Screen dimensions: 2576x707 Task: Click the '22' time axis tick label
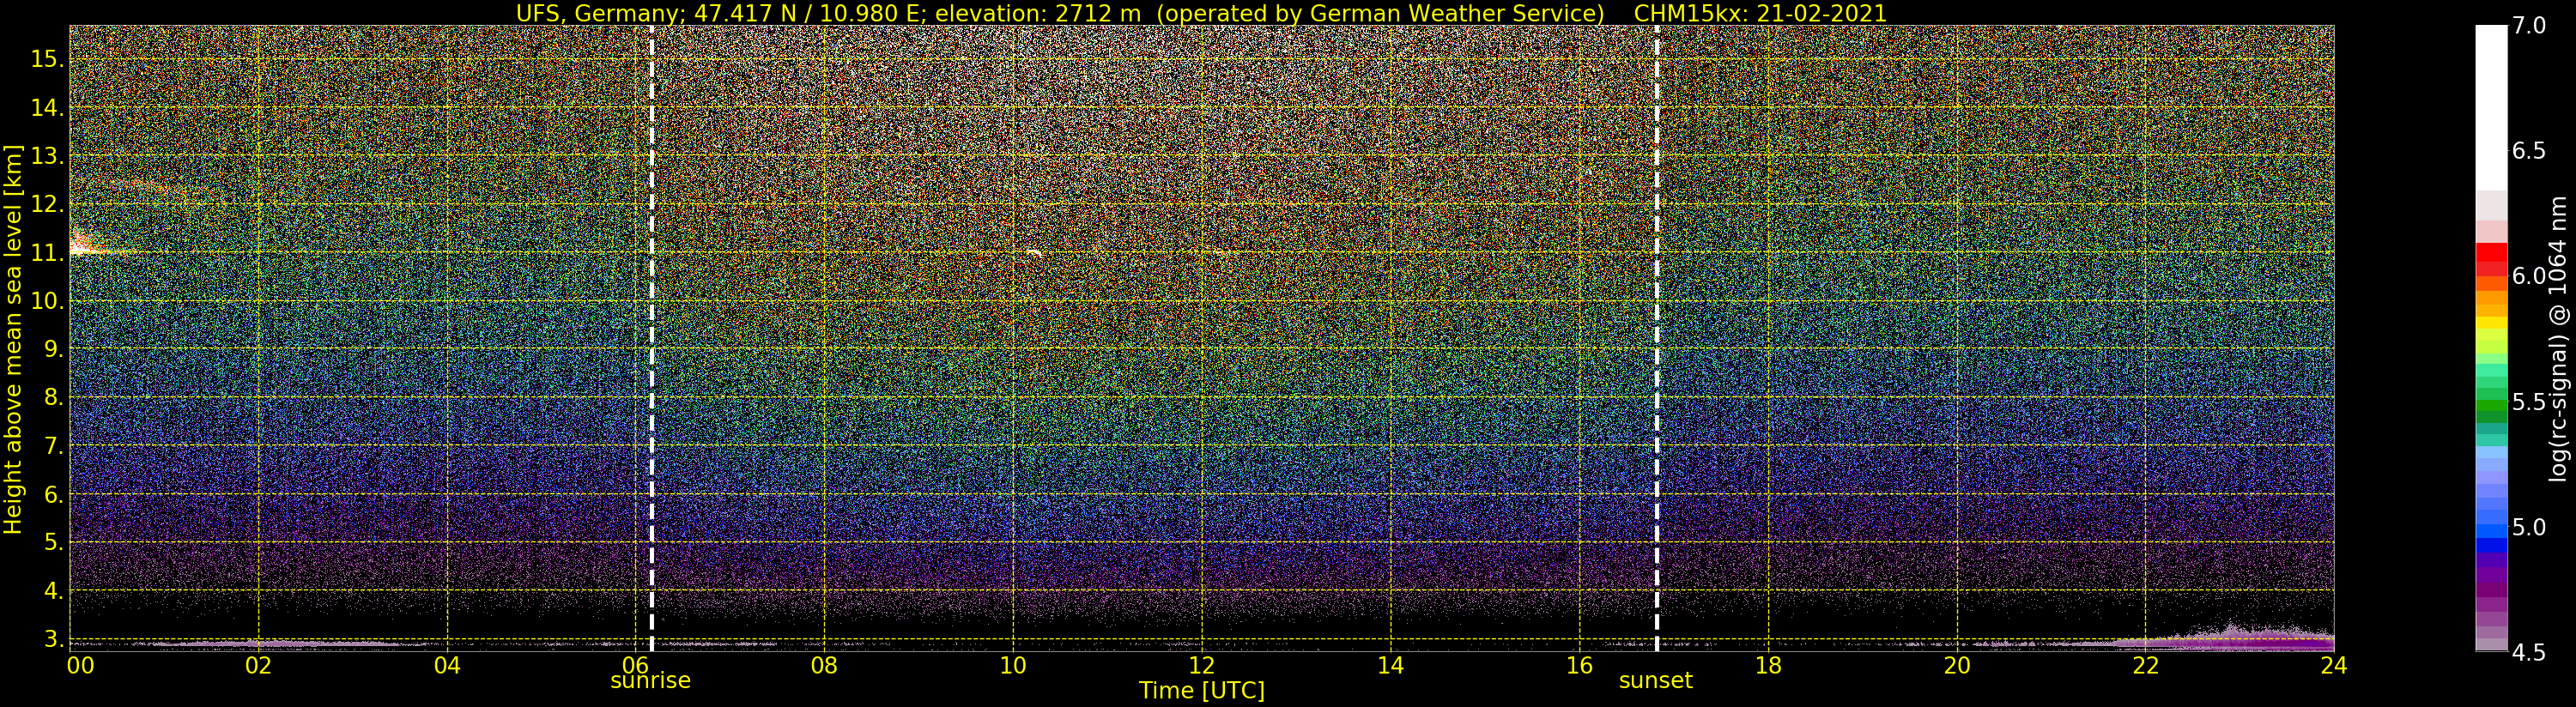2145,666
